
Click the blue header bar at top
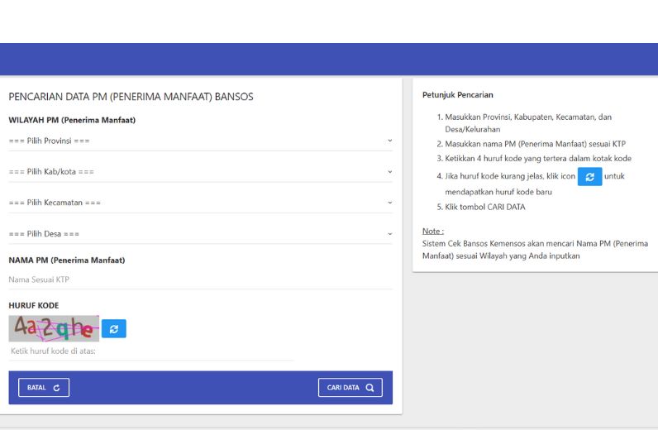(x=329, y=59)
